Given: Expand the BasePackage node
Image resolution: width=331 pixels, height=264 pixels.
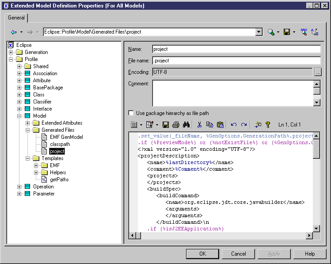Looking at the screenshot, I should pyautogui.click(x=19, y=88).
